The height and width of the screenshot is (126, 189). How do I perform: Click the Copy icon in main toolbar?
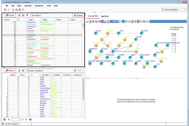click(16, 10)
